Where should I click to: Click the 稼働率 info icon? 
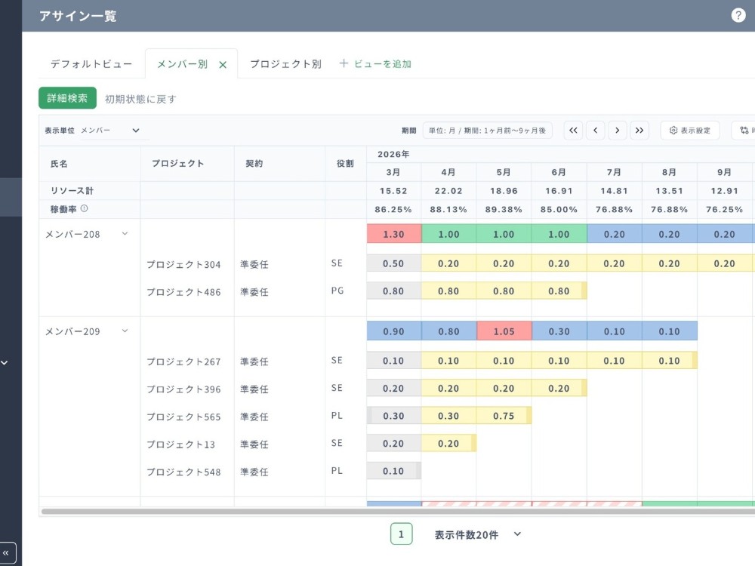coord(85,208)
